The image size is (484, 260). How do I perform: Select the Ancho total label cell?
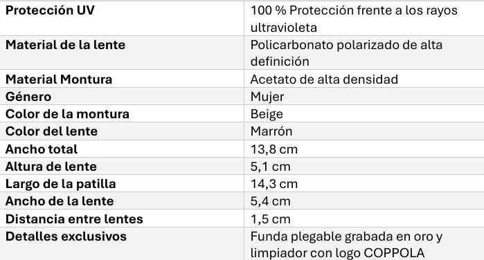(x=122, y=149)
